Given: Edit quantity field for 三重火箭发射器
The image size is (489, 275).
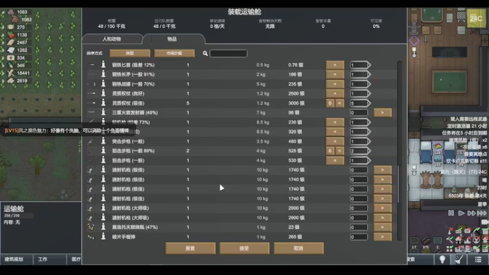Looking at the screenshot, I should click(359, 112).
